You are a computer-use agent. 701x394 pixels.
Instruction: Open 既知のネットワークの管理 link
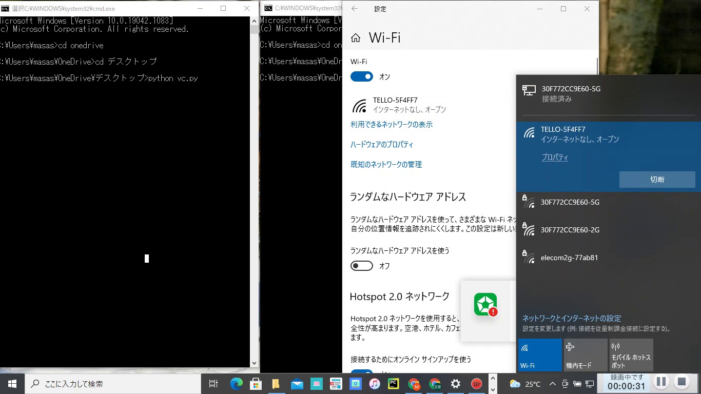tap(386, 165)
